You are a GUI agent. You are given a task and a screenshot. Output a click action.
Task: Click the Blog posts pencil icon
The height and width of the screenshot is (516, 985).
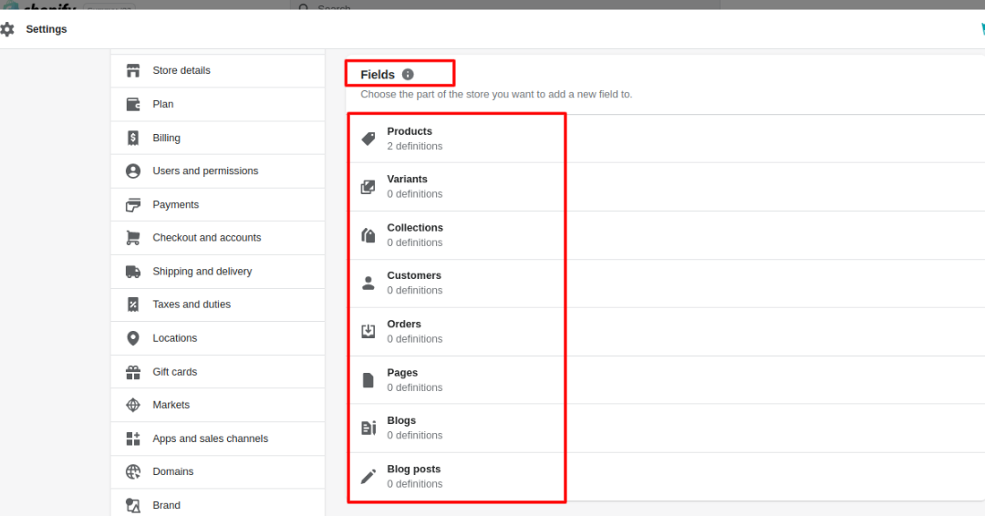(x=368, y=477)
